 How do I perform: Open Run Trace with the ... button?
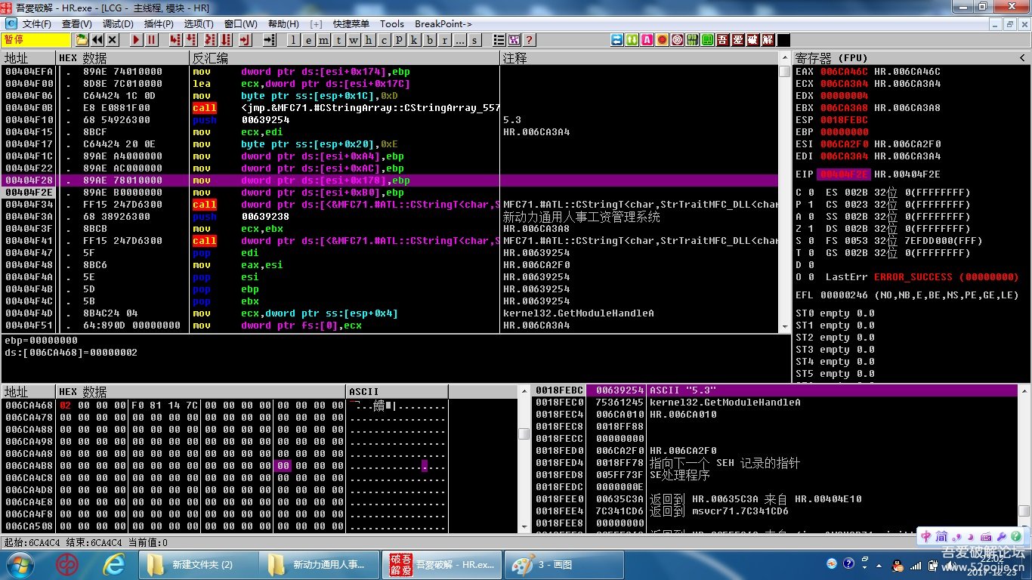coord(460,40)
